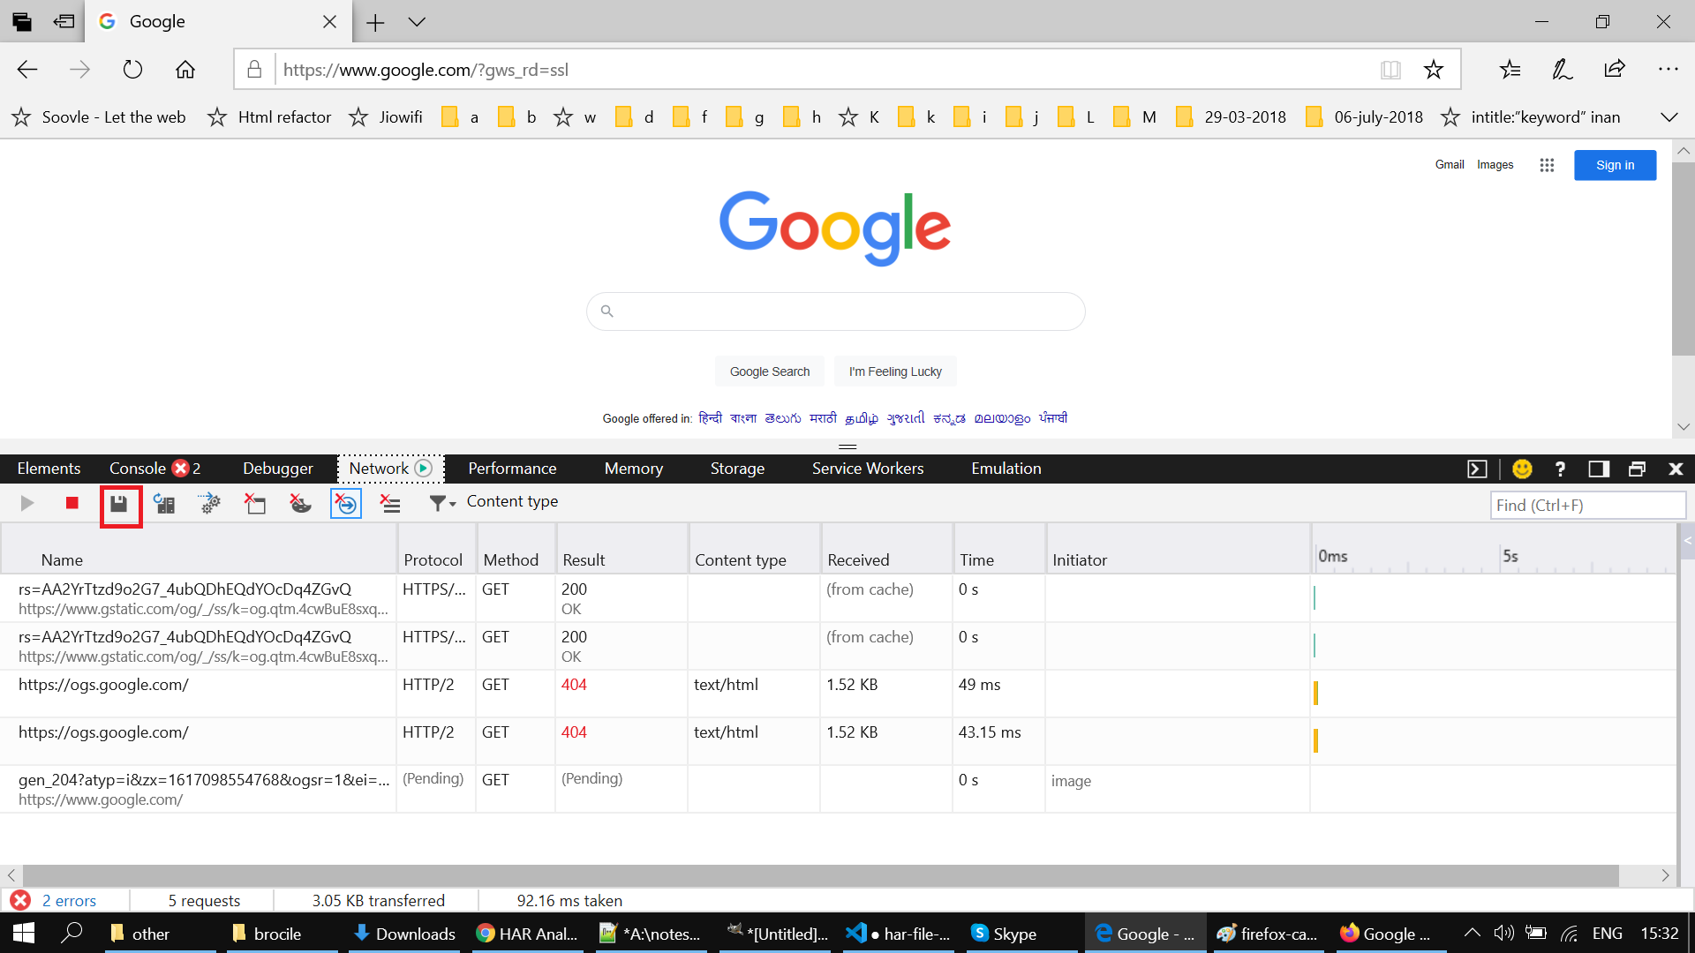Click the Export as HAR save icon
The height and width of the screenshot is (953, 1695).
pyautogui.click(x=118, y=504)
